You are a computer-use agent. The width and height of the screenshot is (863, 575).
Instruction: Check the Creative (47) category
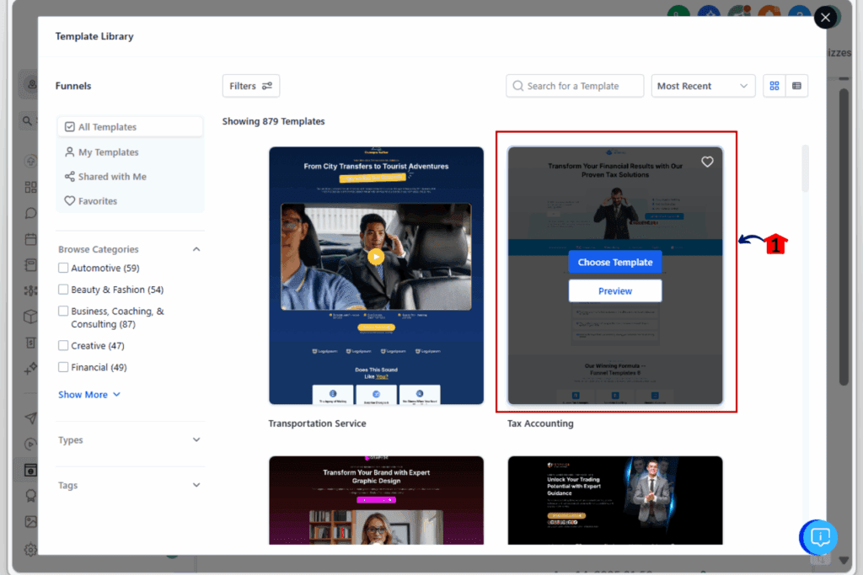[63, 345]
